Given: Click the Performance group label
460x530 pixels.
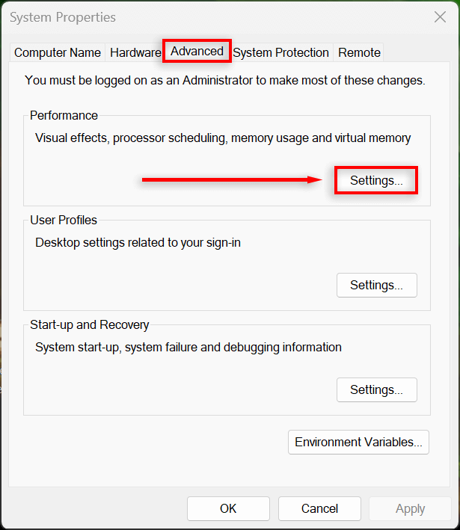Looking at the screenshot, I should 64,115.
